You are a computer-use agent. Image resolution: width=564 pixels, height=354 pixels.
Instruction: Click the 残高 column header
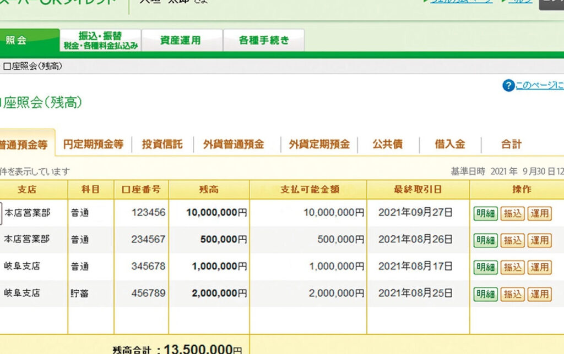pos(209,190)
